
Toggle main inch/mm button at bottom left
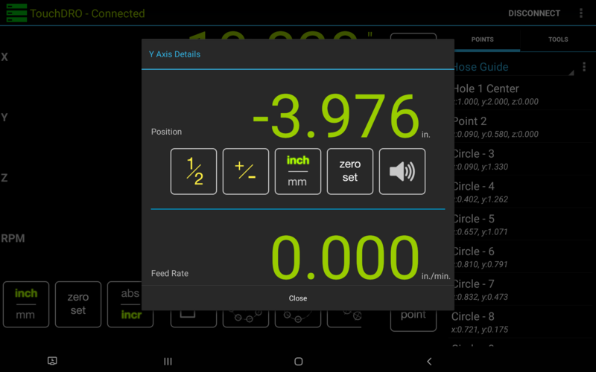(26, 304)
